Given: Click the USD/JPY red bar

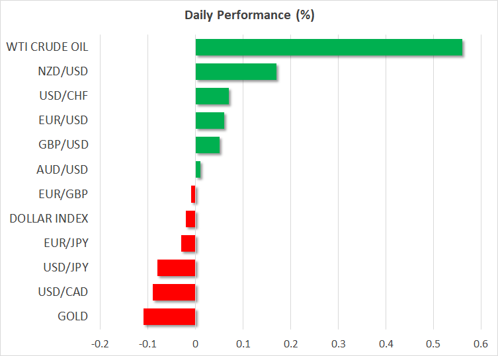Looking at the screenshot, I should click(176, 267).
